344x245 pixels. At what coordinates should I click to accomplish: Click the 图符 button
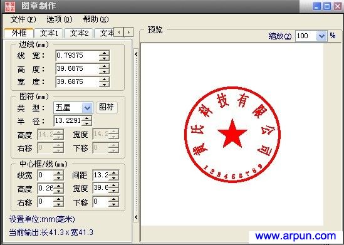coord(107,108)
